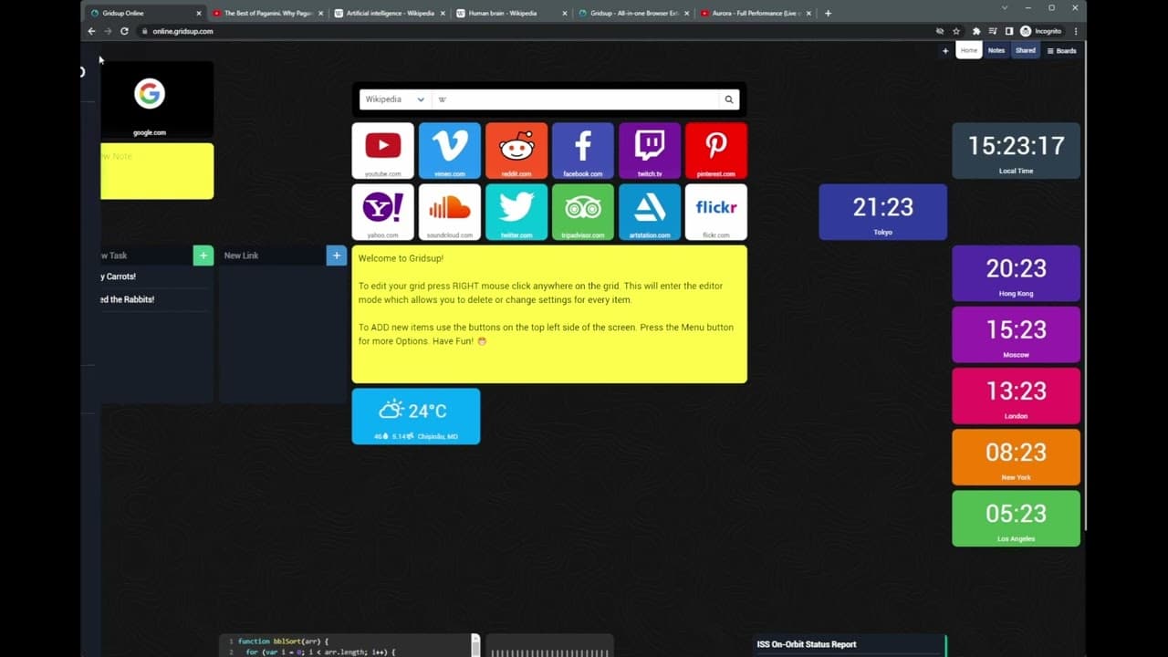The height and width of the screenshot is (657, 1168).
Task: Open the Vimeo shortcut tile
Action: (449, 151)
